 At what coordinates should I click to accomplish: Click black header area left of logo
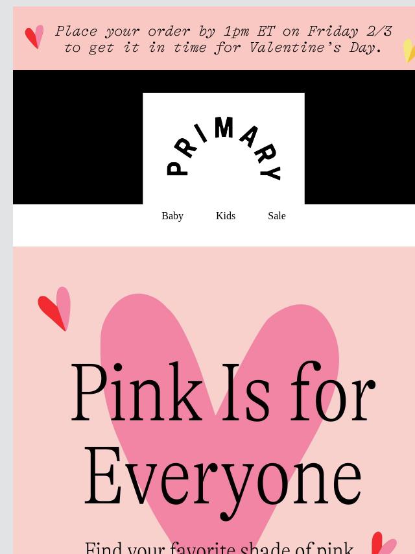78,137
